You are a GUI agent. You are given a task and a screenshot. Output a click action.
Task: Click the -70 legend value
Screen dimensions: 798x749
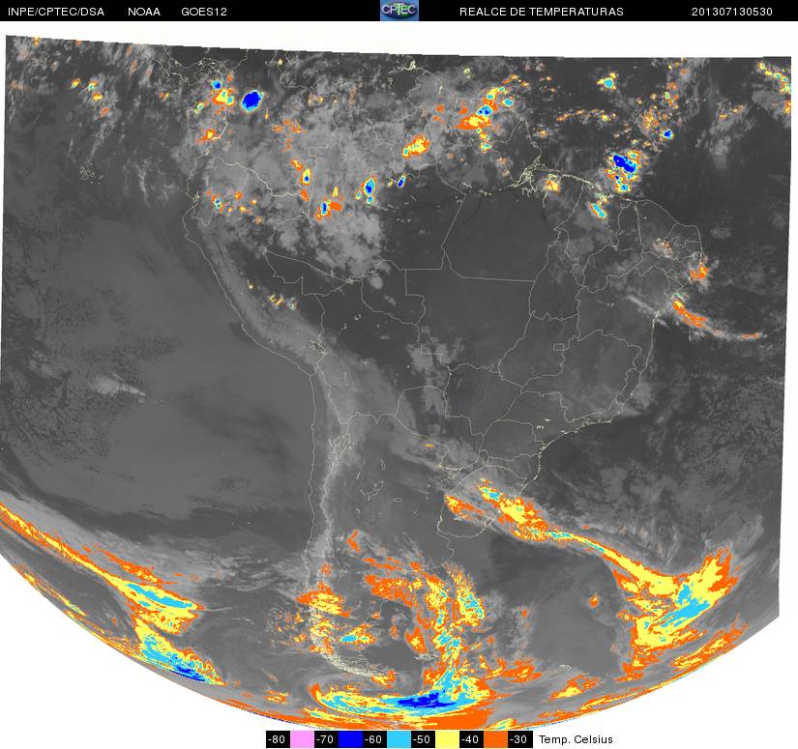(326, 739)
